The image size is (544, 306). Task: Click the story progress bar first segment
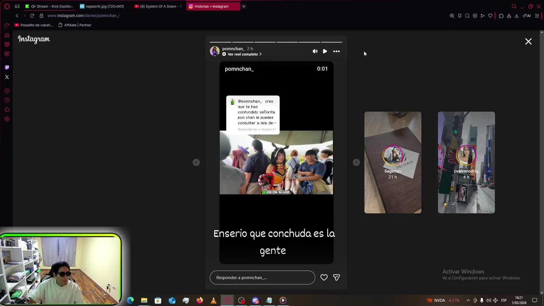[221, 42]
